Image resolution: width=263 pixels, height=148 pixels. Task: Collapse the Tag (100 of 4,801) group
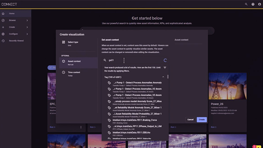pyautogui.click(x=163, y=77)
